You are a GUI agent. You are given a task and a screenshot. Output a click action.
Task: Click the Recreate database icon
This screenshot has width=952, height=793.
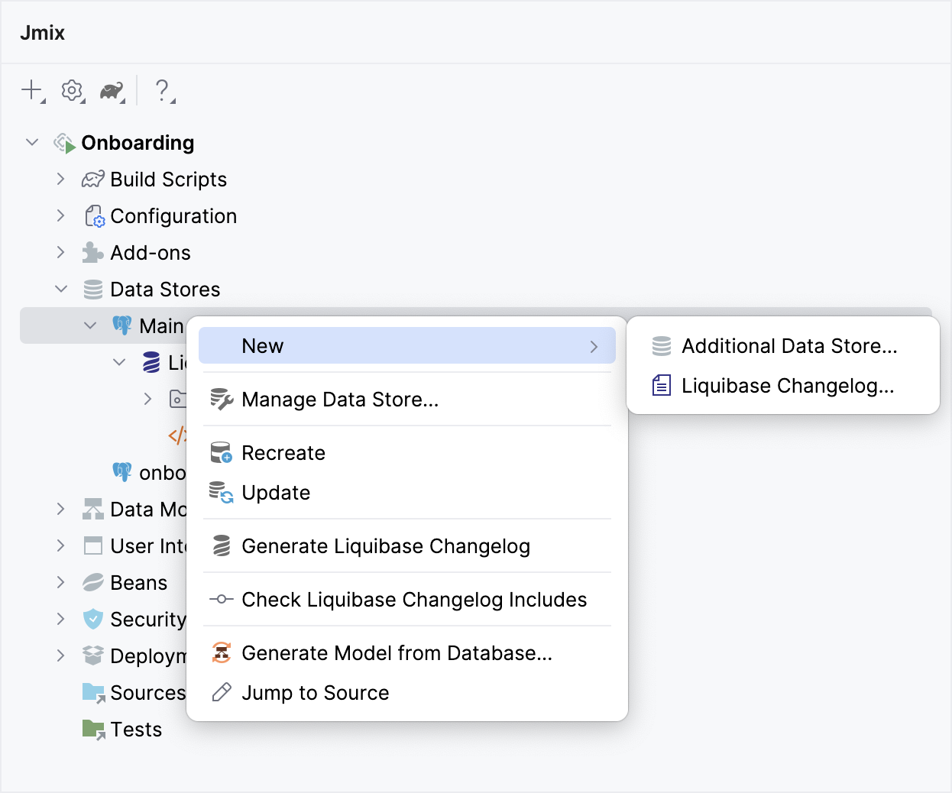point(222,453)
